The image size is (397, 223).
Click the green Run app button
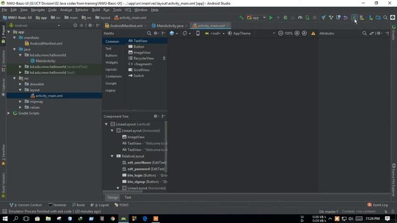[x=271, y=18]
